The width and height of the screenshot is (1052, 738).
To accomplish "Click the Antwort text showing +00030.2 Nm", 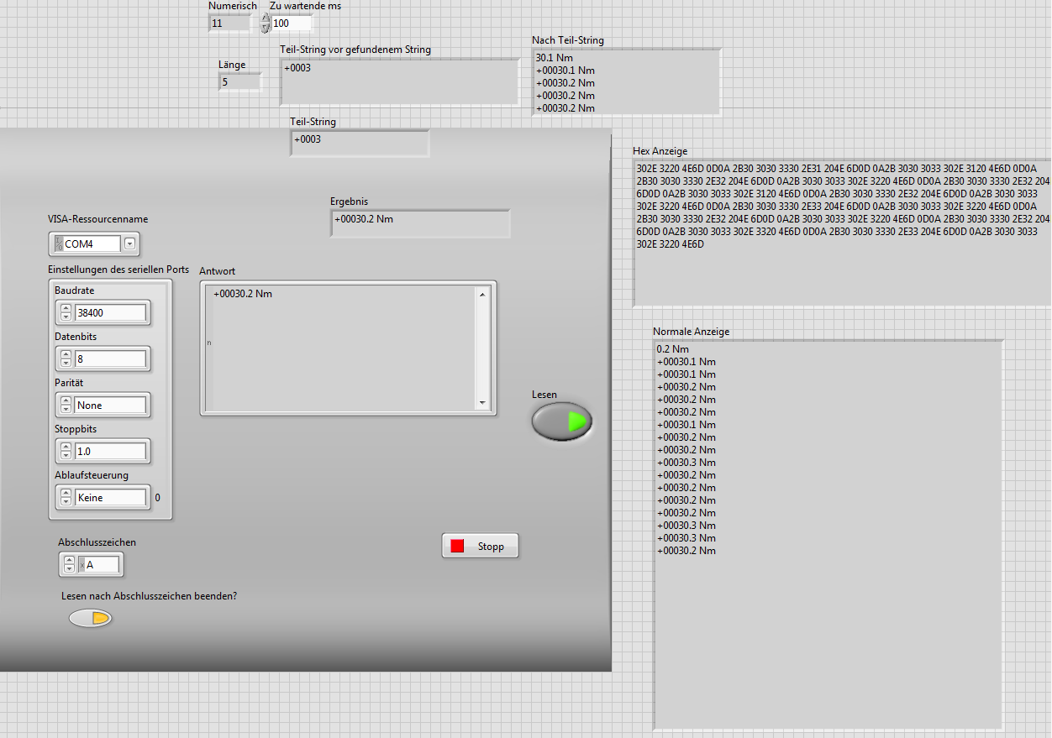I will pyautogui.click(x=243, y=294).
